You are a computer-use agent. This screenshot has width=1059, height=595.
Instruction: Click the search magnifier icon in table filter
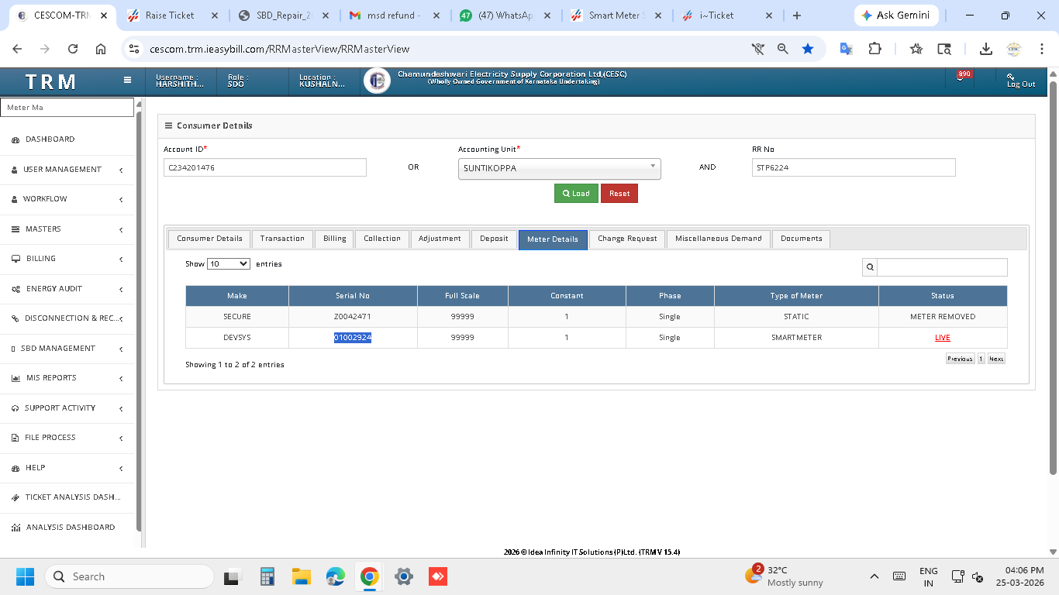point(870,267)
